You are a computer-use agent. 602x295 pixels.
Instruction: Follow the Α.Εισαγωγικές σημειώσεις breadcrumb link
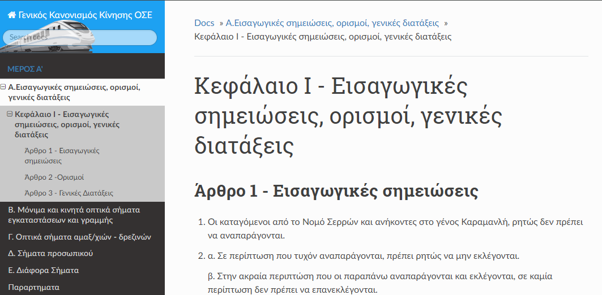click(332, 23)
